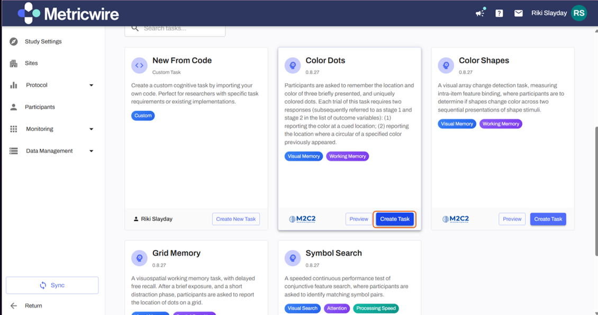
Task: Click the Metricwire logo
Action: (x=68, y=13)
